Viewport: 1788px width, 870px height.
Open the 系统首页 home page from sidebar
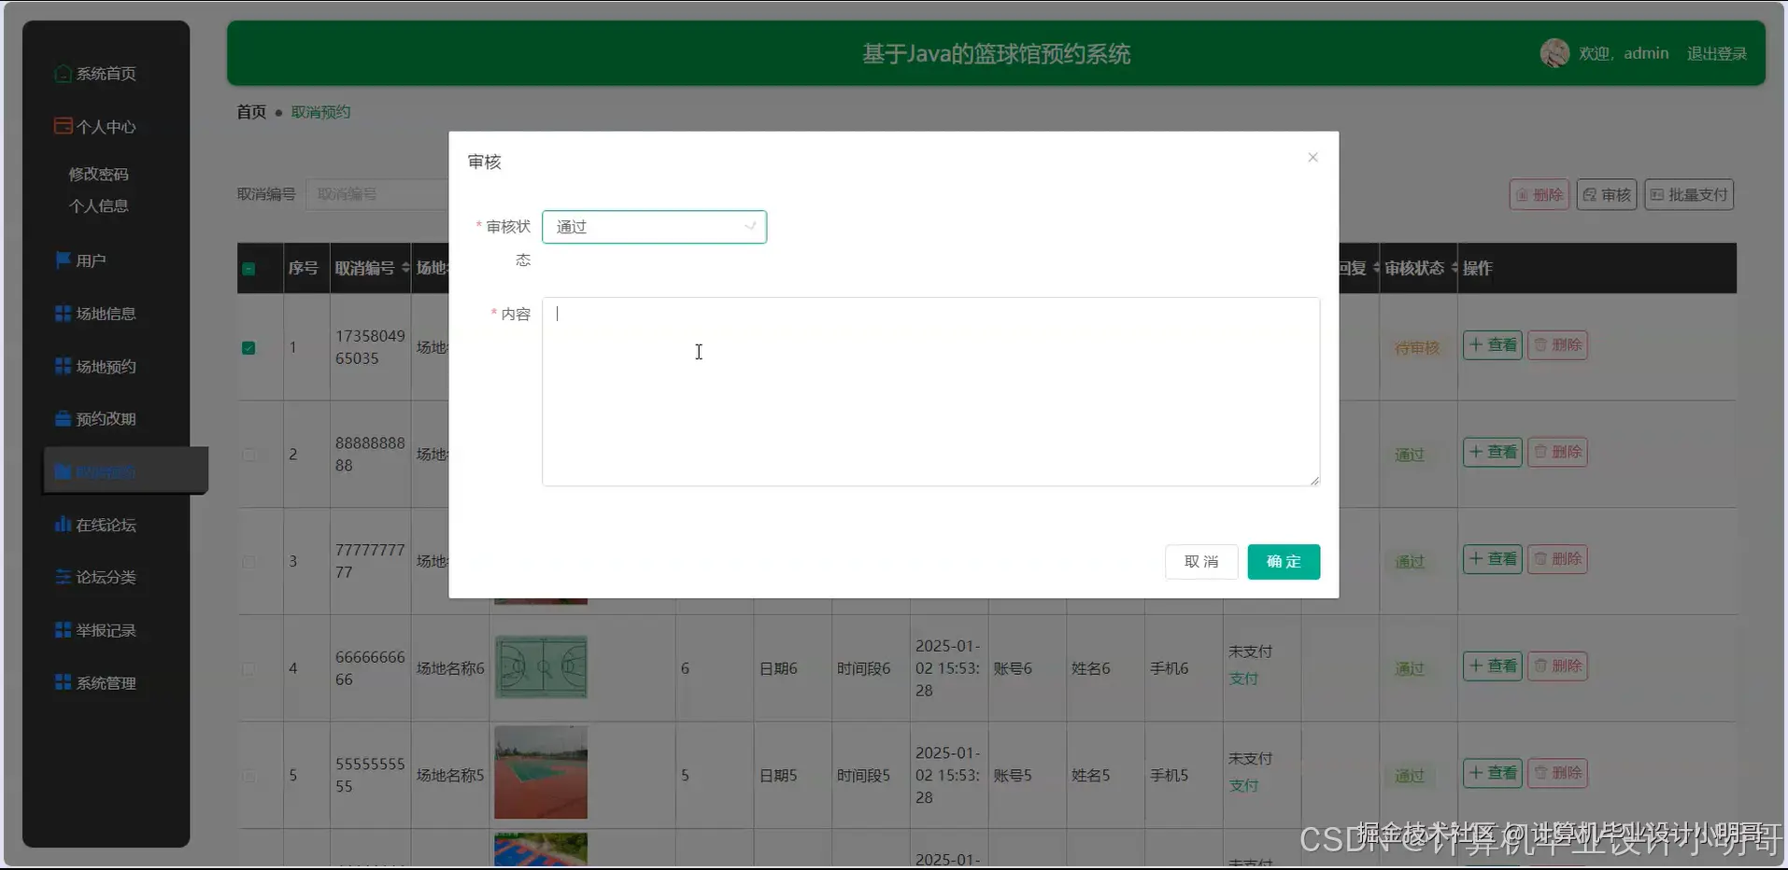[105, 74]
